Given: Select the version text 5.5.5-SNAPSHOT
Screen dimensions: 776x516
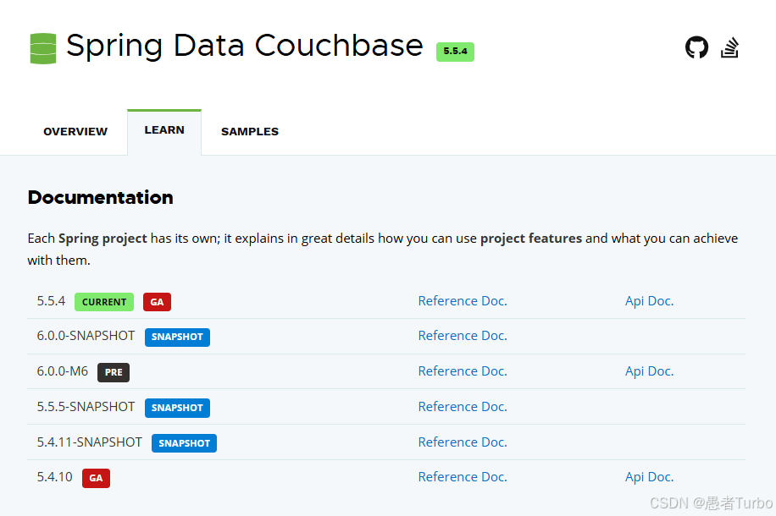Looking at the screenshot, I should click(x=86, y=407).
